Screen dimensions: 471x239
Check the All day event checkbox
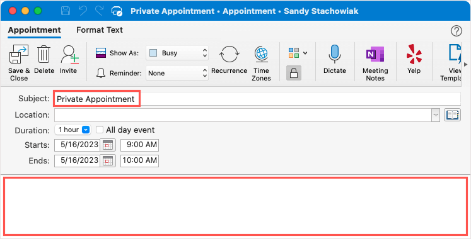coord(100,130)
